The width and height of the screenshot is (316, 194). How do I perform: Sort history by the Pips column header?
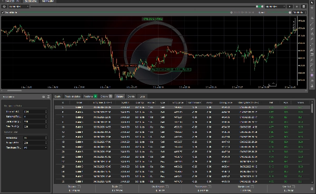pyautogui.click(x=286, y=103)
